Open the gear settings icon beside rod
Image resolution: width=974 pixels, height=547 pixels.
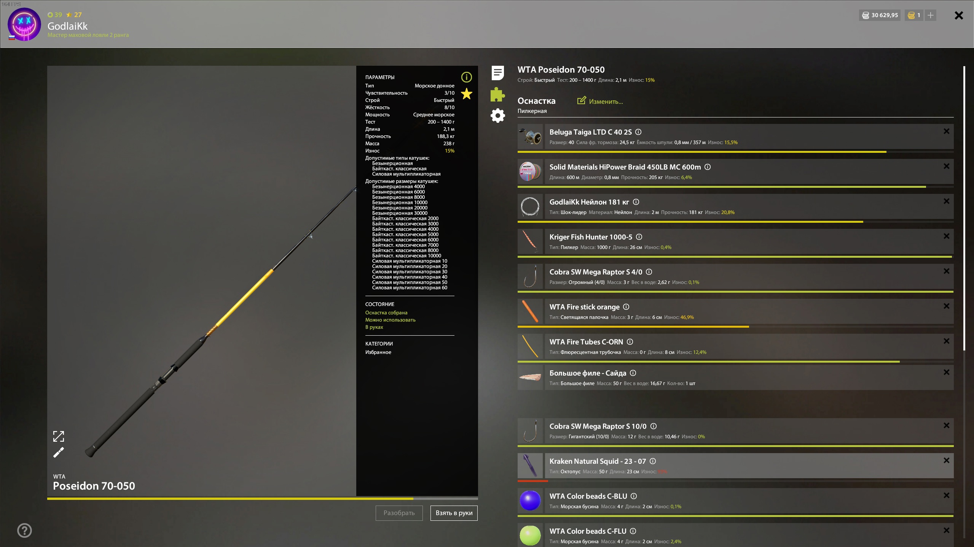coord(497,116)
